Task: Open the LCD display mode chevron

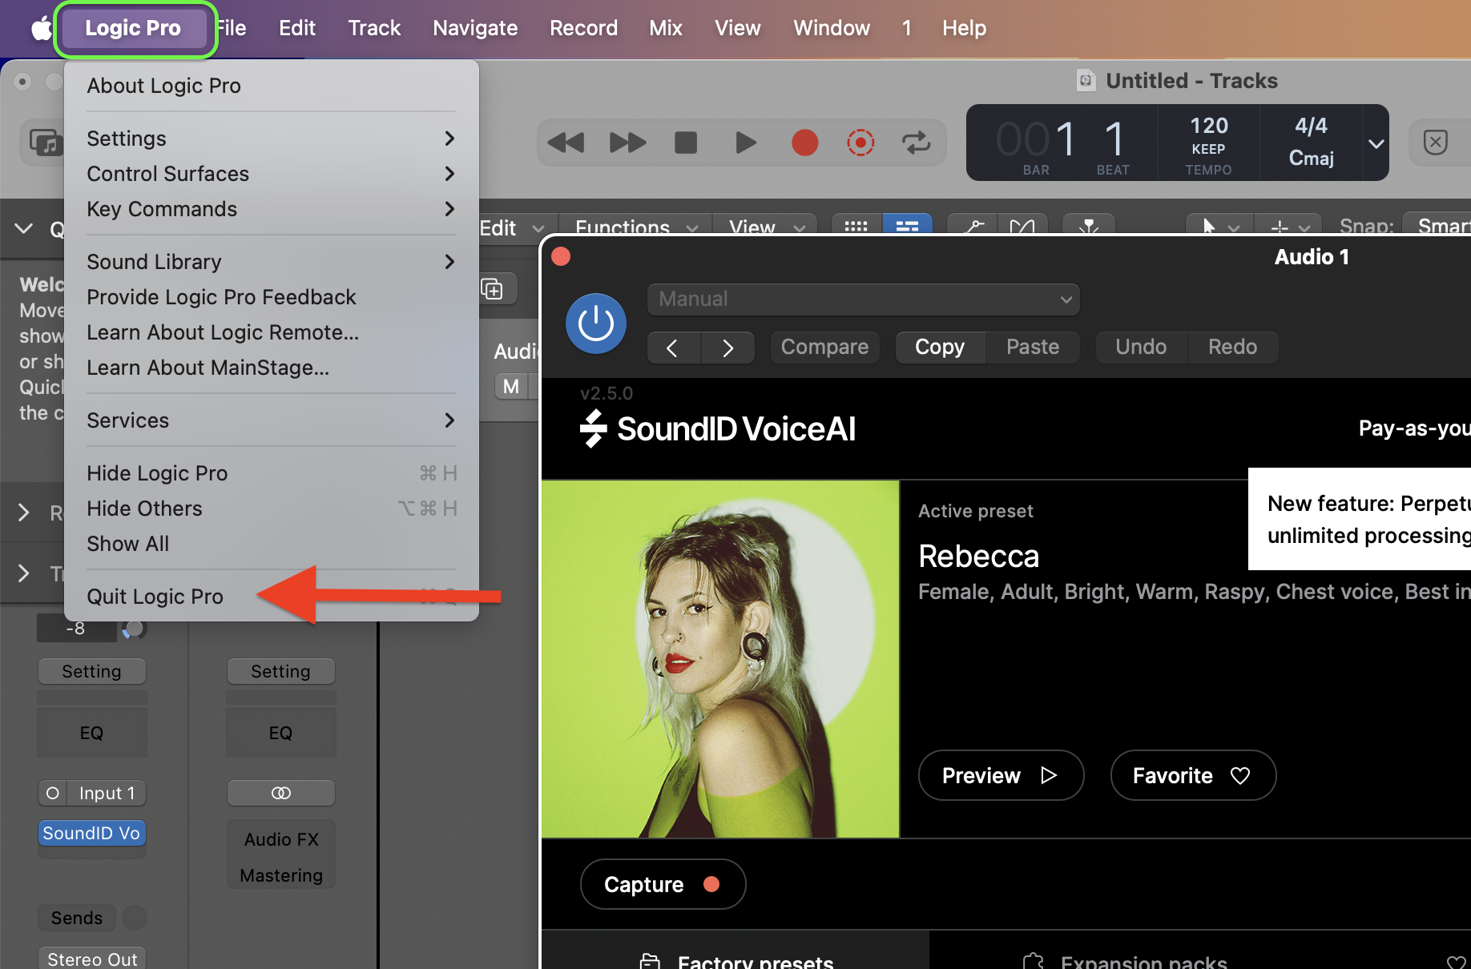Action: pos(1376,144)
